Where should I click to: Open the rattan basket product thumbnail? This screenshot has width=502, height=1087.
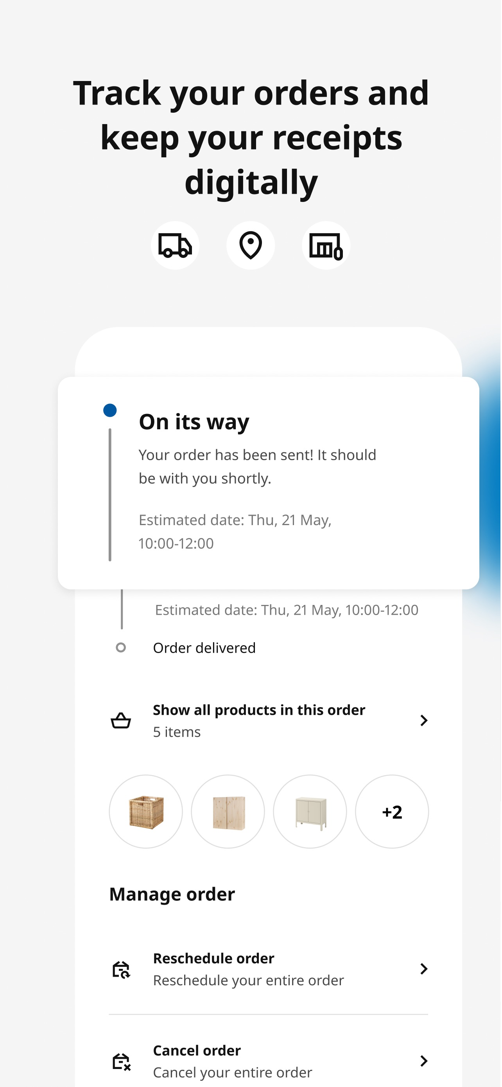pos(145,812)
